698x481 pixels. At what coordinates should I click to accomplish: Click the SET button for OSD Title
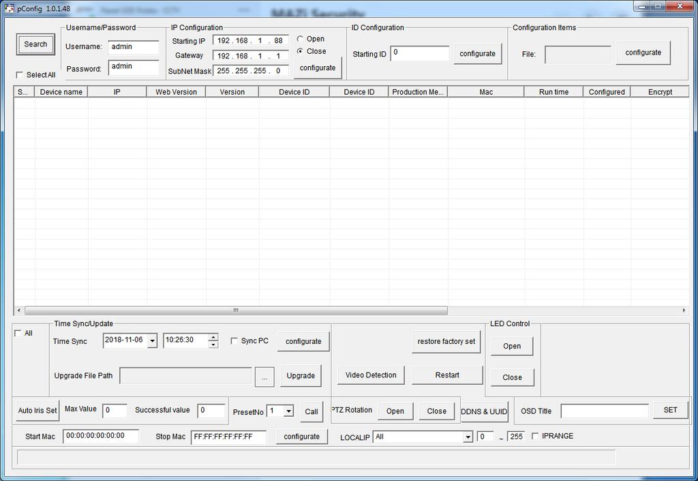pos(670,410)
